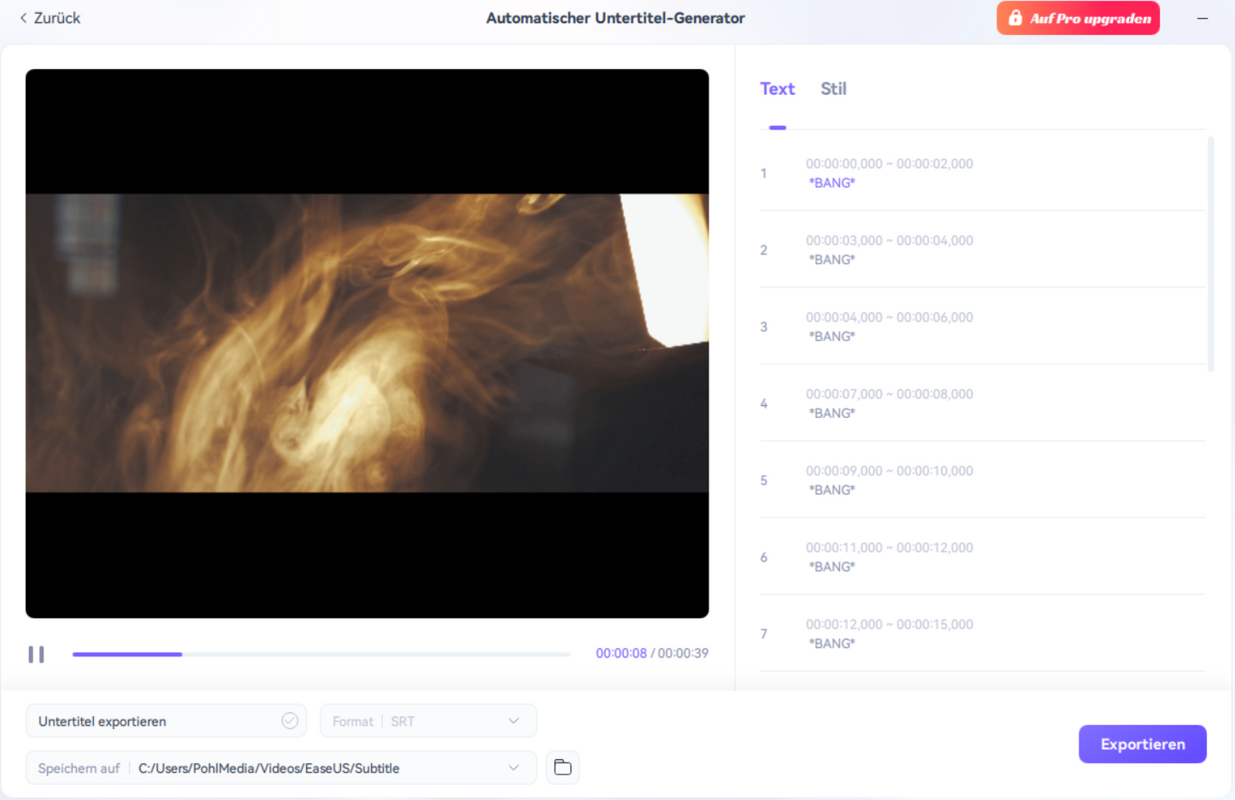Image resolution: width=1235 pixels, height=800 pixels.
Task: Click the video preview frame
Action: [367, 343]
